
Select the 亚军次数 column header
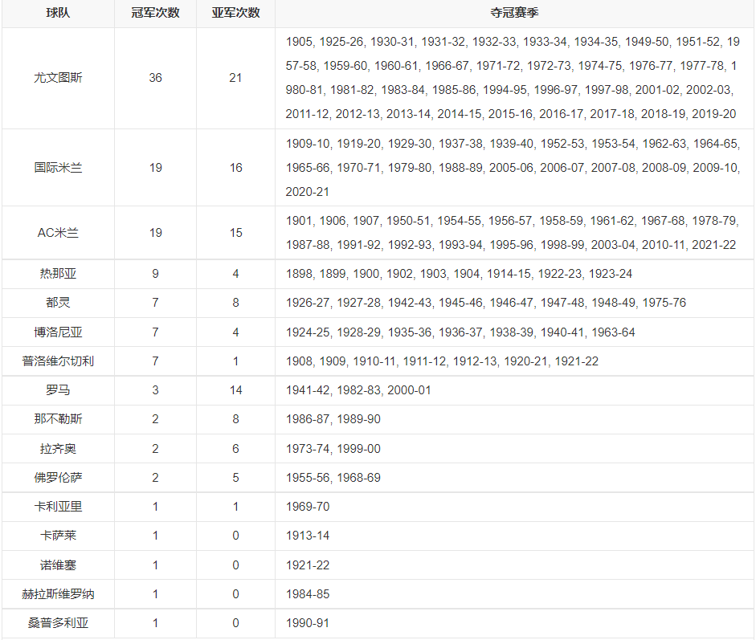pos(235,13)
